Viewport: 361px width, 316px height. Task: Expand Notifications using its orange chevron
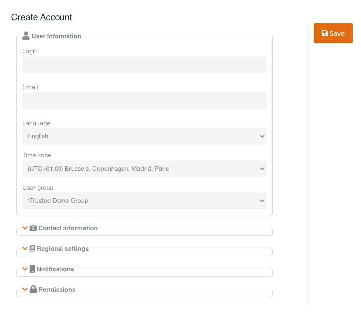tap(25, 269)
